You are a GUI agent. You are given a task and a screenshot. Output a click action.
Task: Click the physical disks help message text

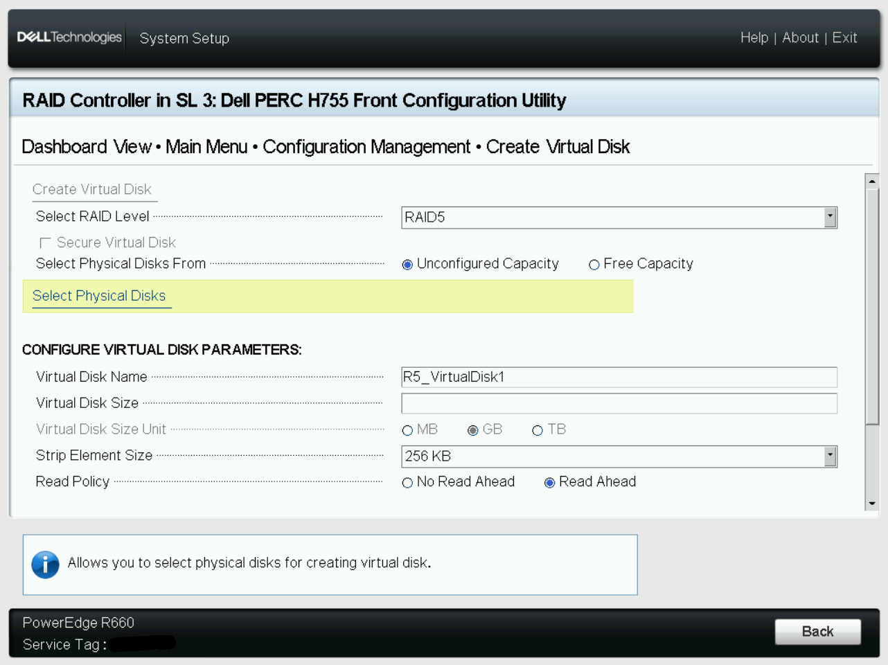pyautogui.click(x=249, y=562)
